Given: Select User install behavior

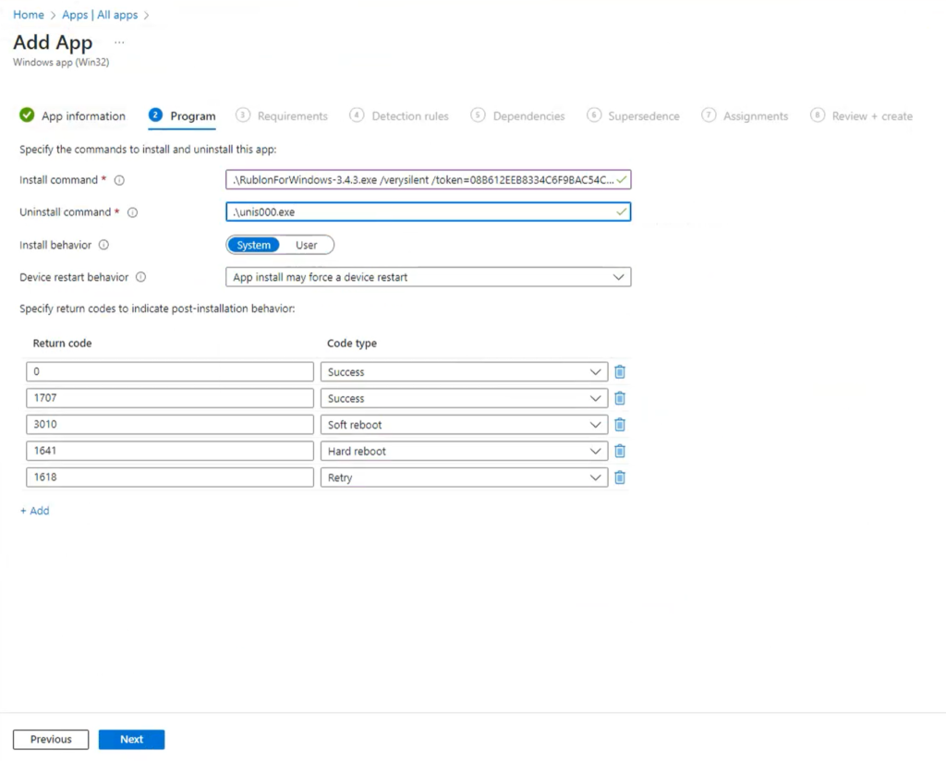Looking at the screenshot, I should pos(306,245).
